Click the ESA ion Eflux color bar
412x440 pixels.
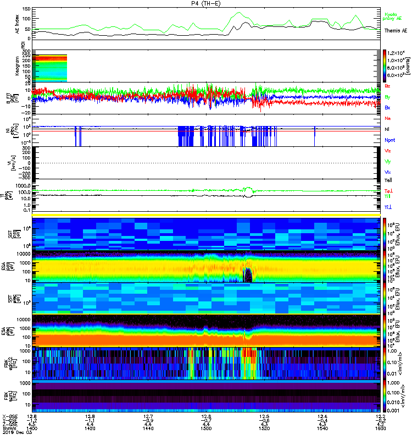click(385, 266)
